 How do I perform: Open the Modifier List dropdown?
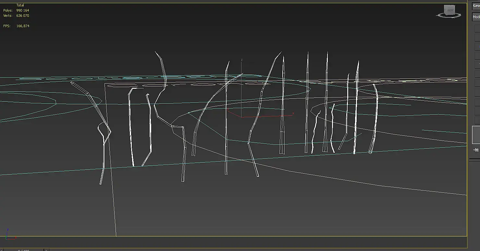476,17
